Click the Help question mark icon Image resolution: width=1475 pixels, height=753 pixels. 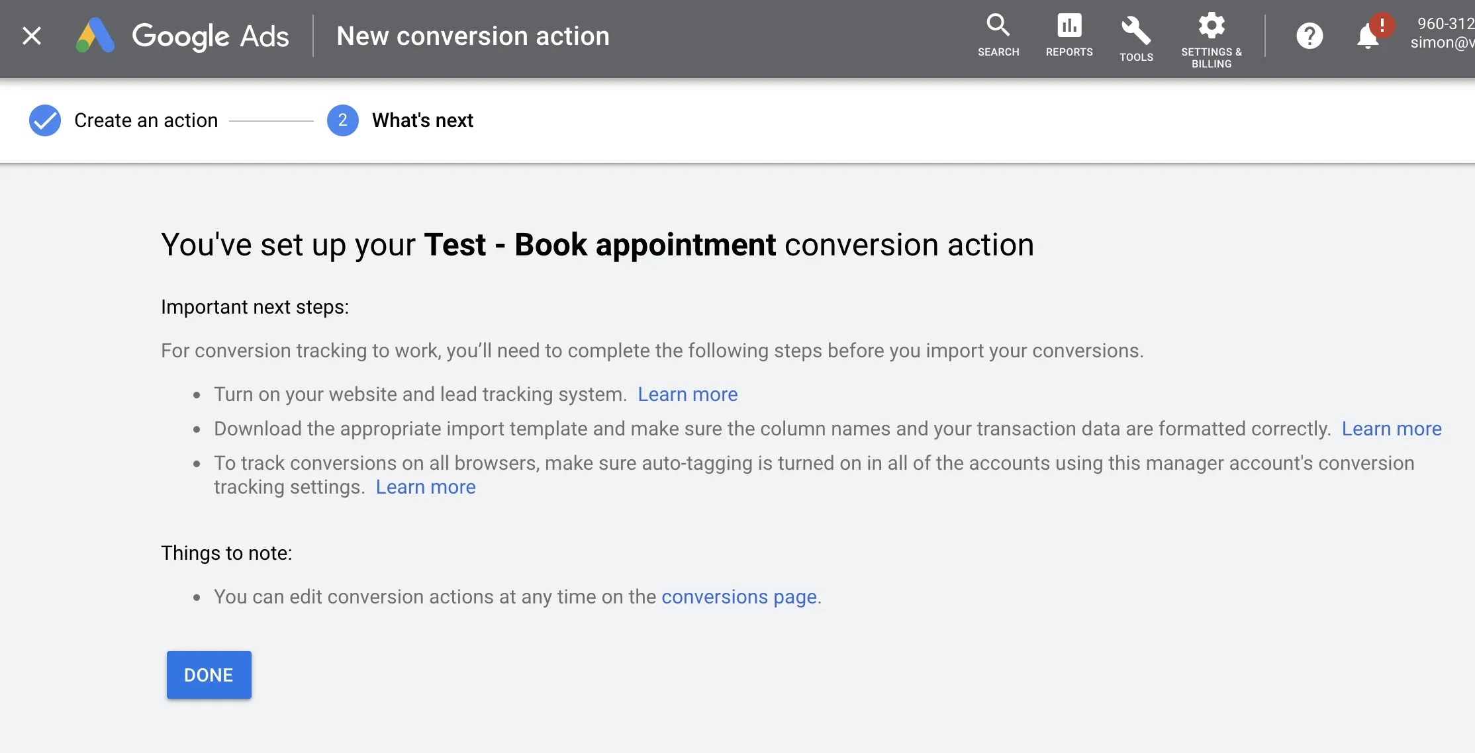(1309, 36)
